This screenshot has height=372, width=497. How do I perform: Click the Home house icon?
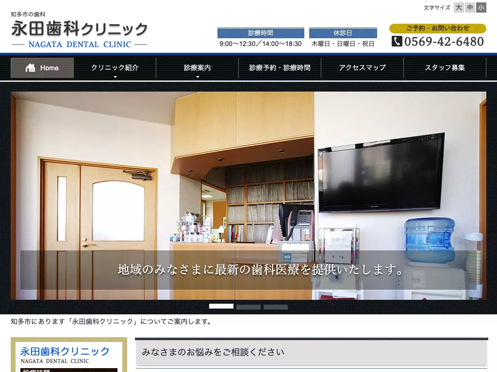tap(30, 68)
